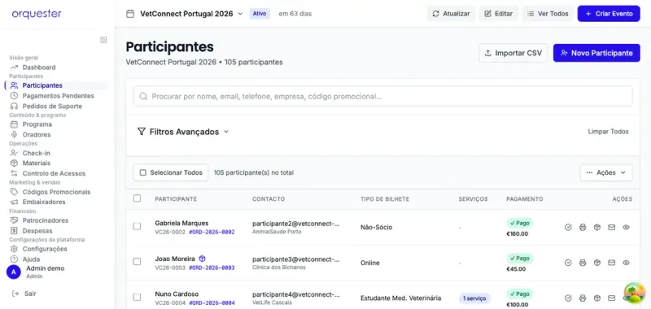Click Pago badge in Gabriela Marques row
651x309 pixels.
click(x=519, y=223)
